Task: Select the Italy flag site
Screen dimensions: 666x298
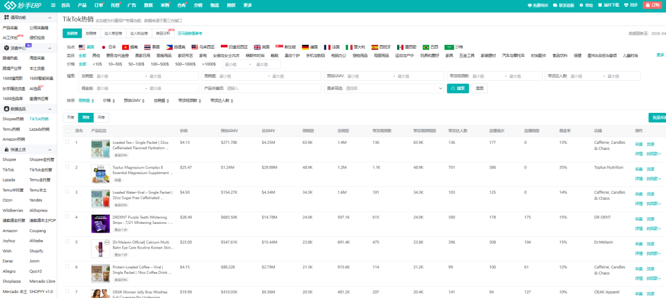Action: 349,47
